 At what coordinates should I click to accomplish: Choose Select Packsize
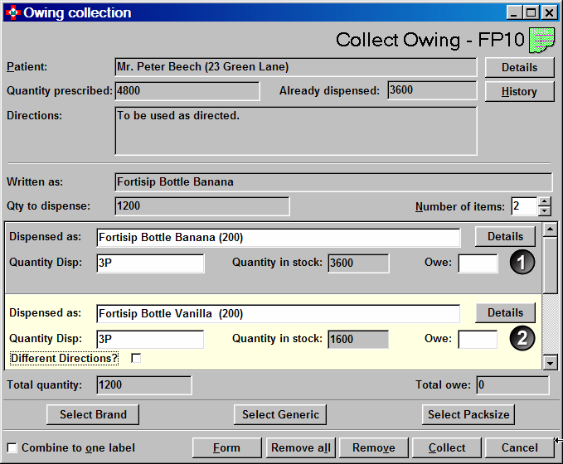pos(469,414)
